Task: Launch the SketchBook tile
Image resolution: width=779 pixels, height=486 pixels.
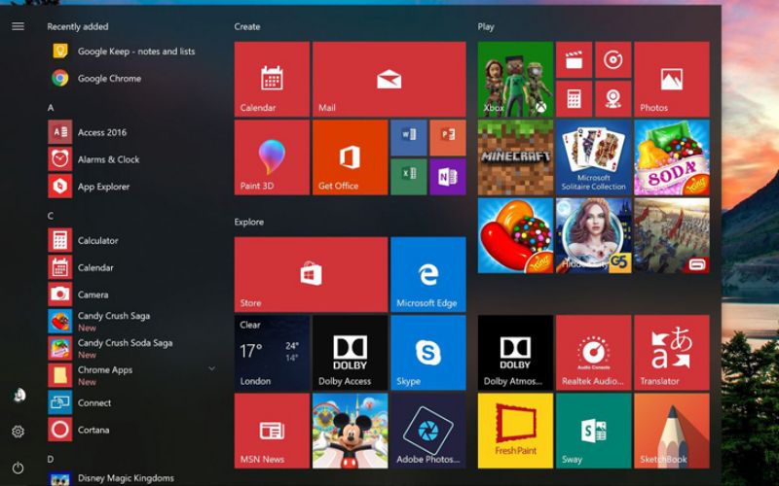Action: (672, 431)
